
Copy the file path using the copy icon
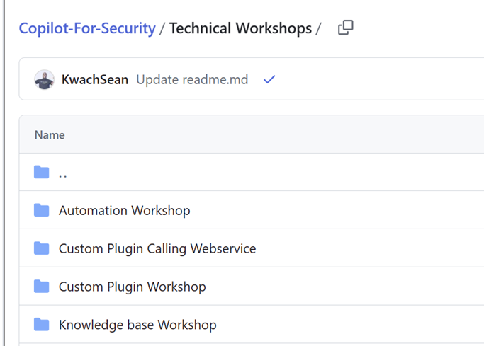[345, 28]
